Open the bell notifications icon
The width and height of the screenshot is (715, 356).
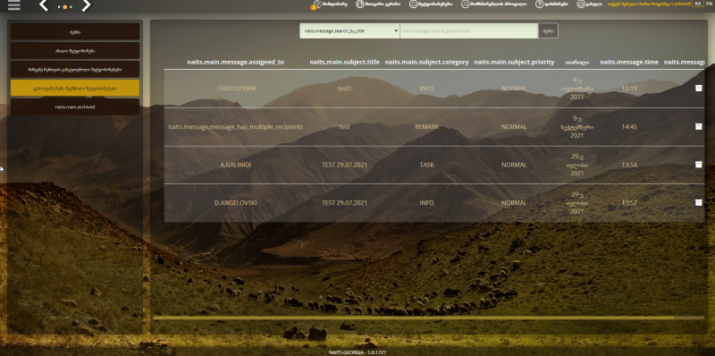413,4
